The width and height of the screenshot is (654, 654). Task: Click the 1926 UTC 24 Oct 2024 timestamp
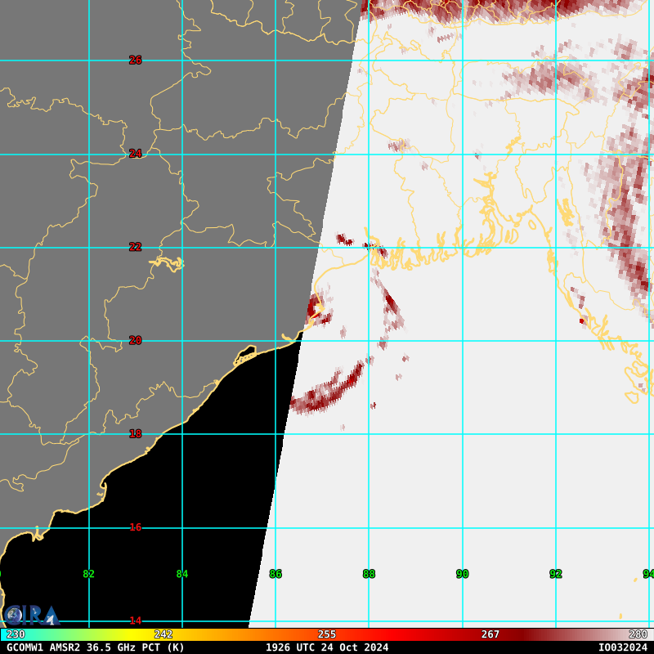[327, 647]
